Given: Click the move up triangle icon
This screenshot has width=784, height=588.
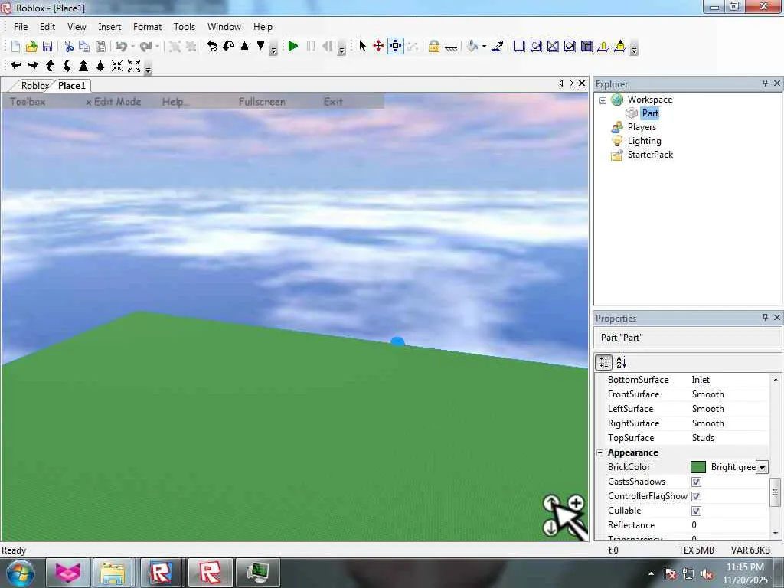Looking at the screenshot, I should tap(244, 46).
